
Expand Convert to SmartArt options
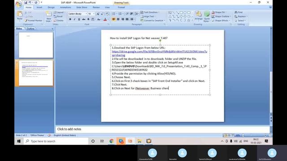tap(153, 21)
